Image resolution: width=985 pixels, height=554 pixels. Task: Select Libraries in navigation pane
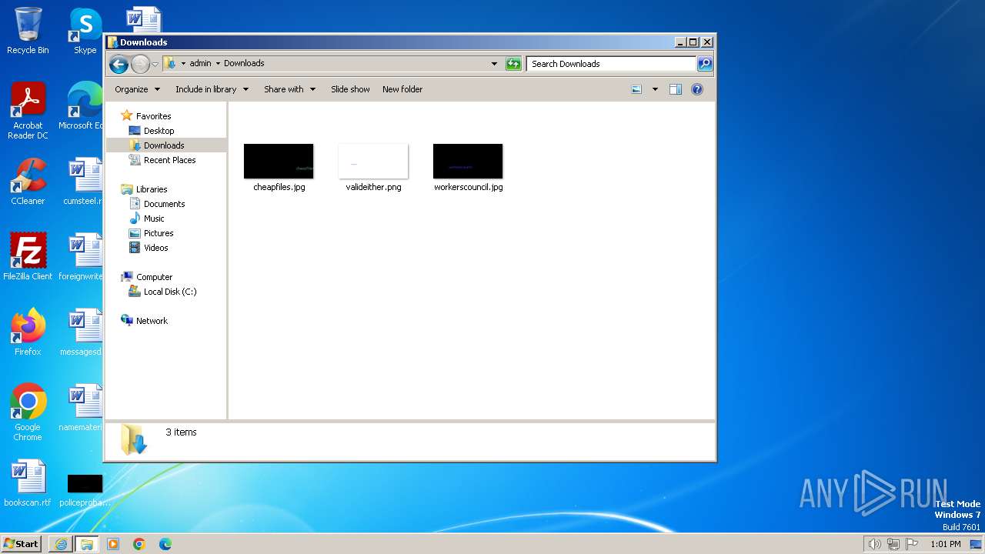[152, 189]
